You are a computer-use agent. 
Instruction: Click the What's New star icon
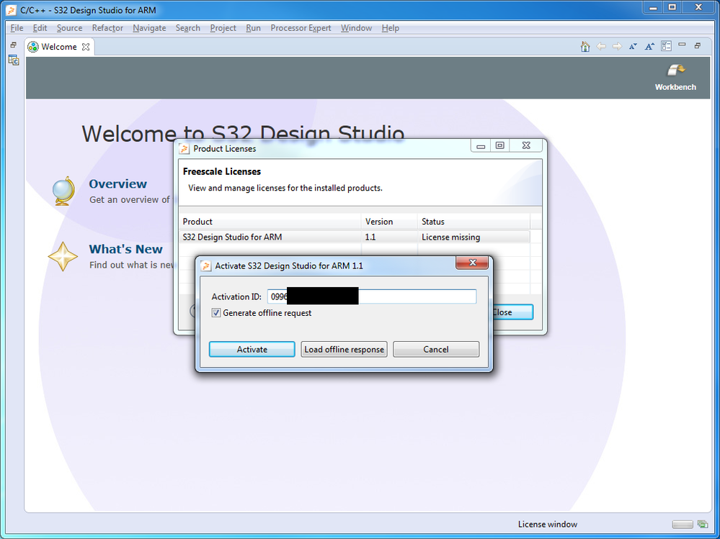63,257
